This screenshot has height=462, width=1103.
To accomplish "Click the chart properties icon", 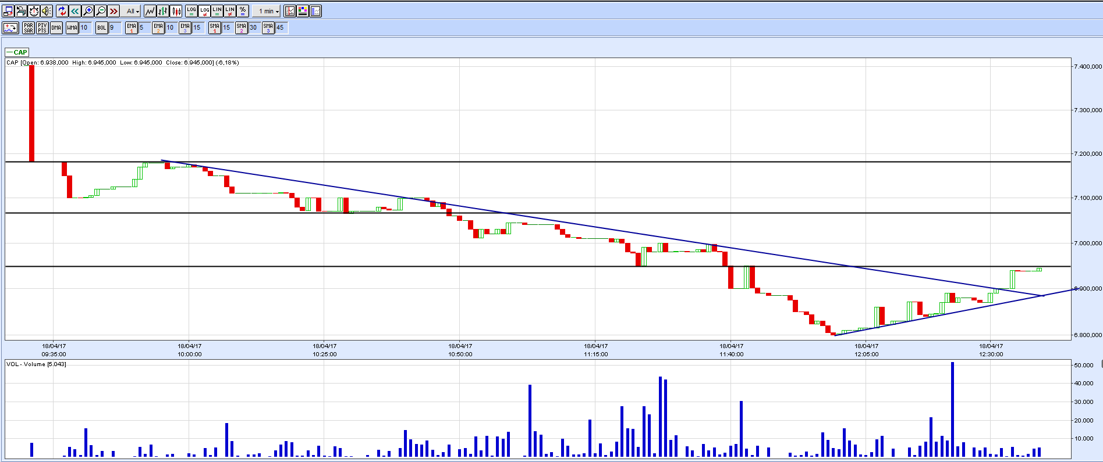I will click(x=315, y=11).
